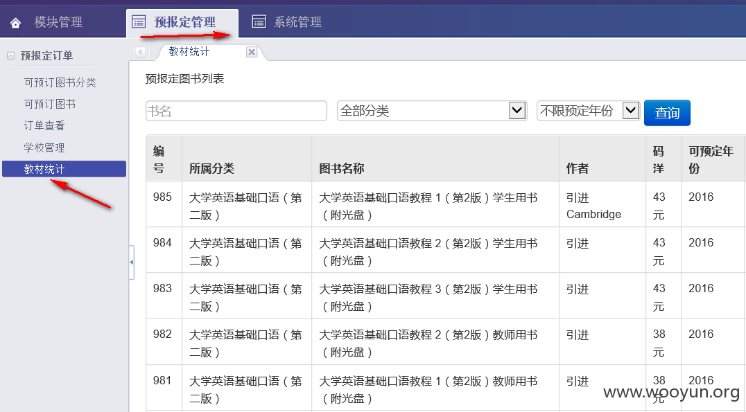Collapse the sidebar with the splitter handle
Viewport: 746px width, 412px height.
click(131, 262)
